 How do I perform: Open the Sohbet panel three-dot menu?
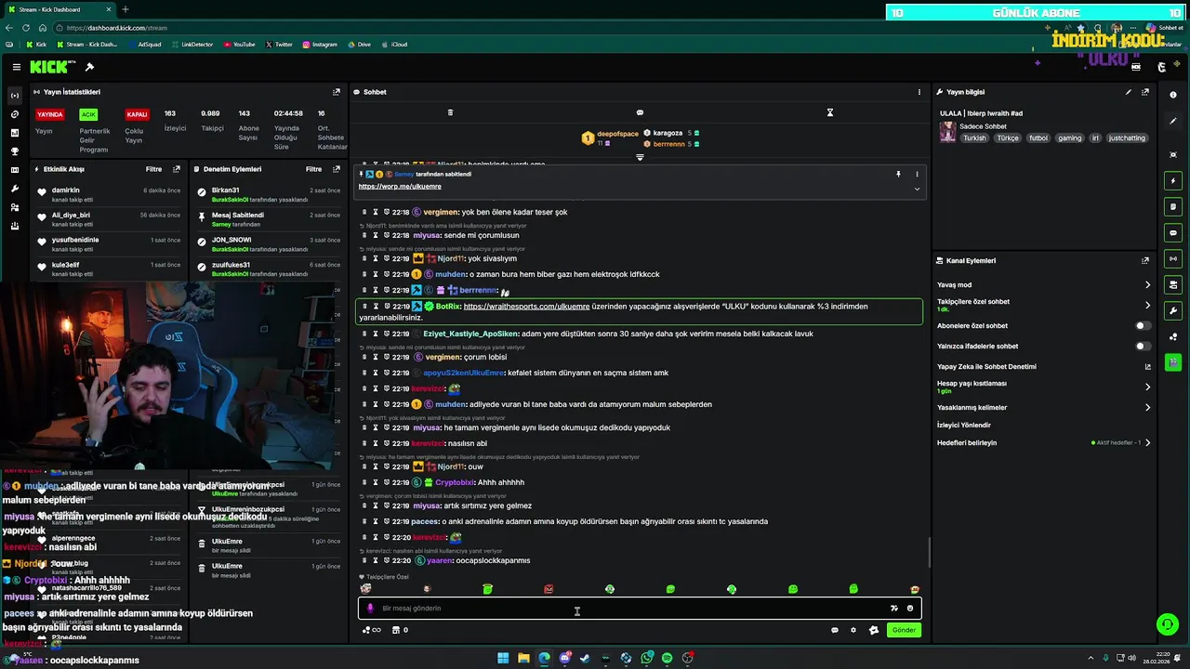919,92
